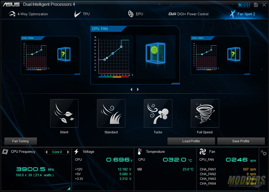The height and width of the screenshot is (192, 269).
Task: Click the Fan Xpert X icon
Action: click(232, 14)
